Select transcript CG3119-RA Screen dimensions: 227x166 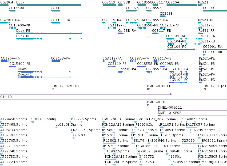point(112,20)
